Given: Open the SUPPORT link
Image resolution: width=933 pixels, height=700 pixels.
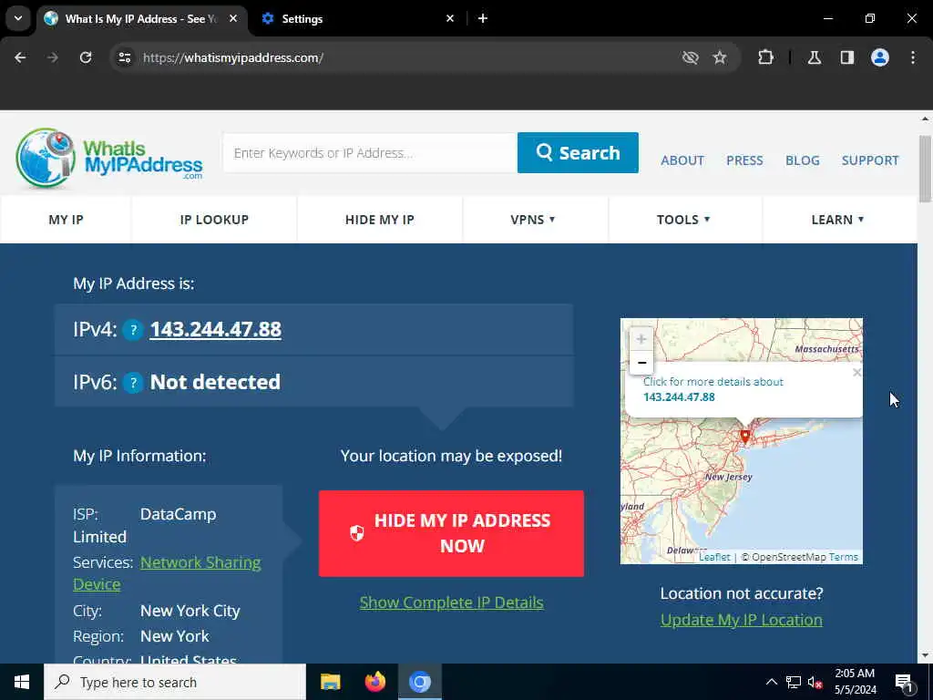Looking at the screenshot, I should pyautogui.click(x=870, y=160).
